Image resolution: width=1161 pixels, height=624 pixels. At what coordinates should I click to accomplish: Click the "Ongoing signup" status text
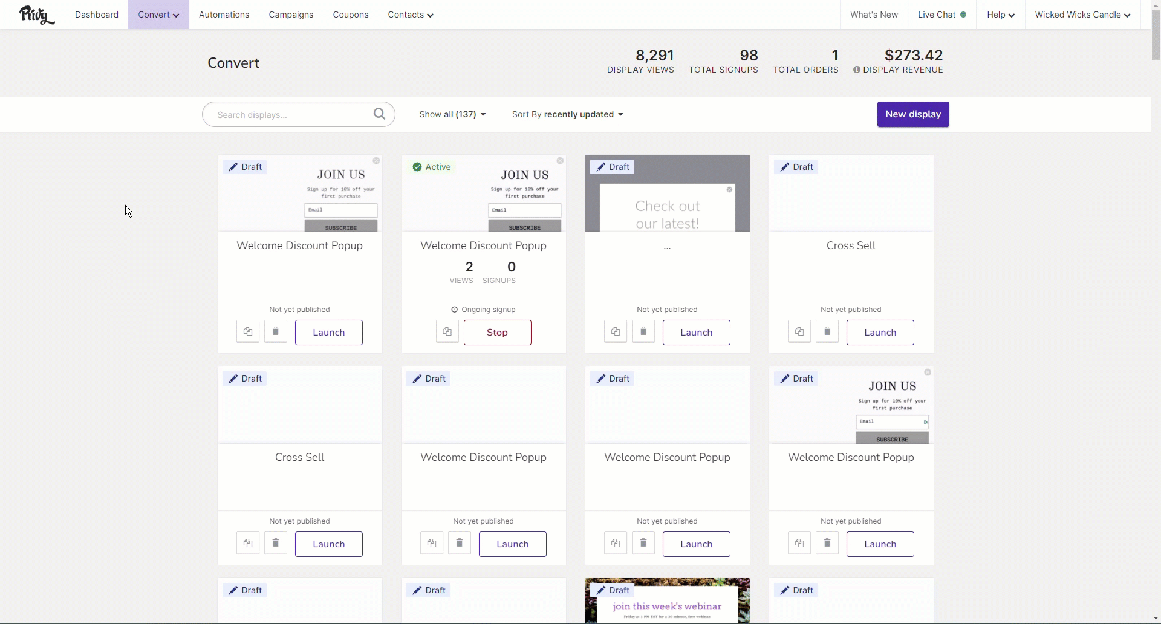click(x=489, y=310)
